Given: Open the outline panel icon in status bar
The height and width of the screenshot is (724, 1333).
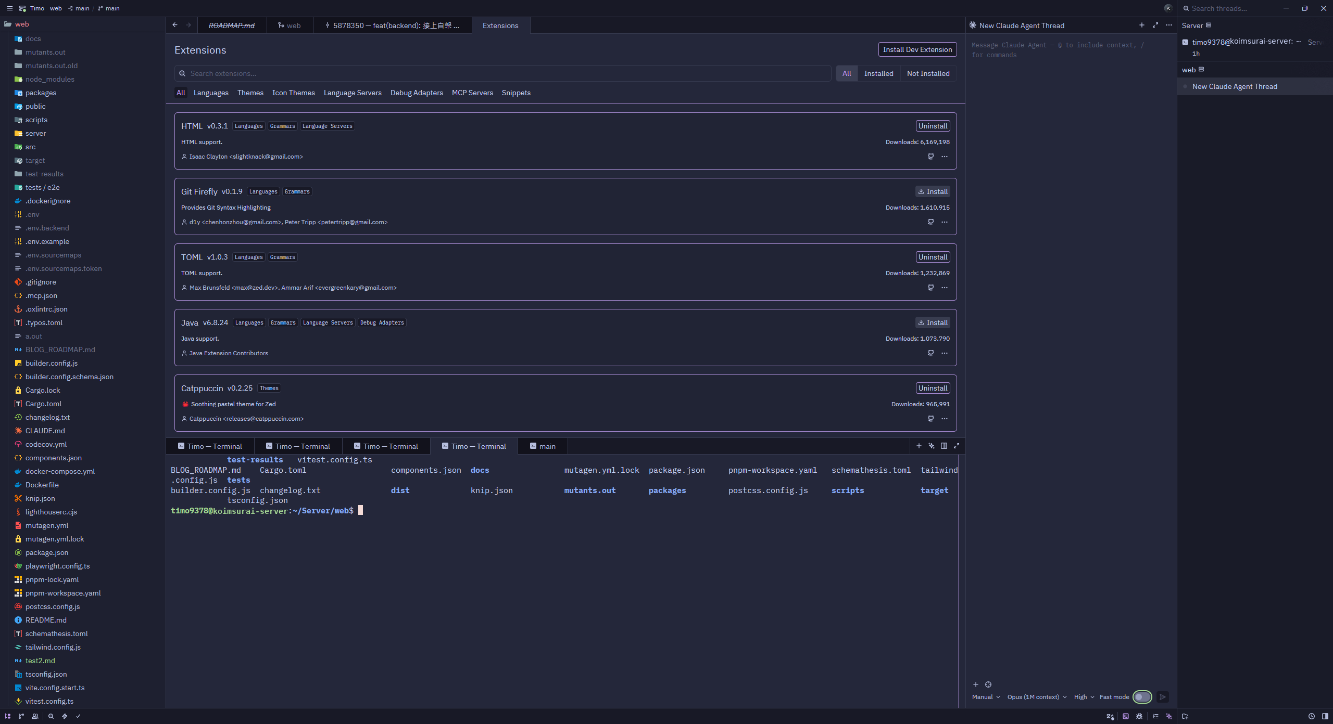Looking at the screenshot, I should coord(1155,716).
